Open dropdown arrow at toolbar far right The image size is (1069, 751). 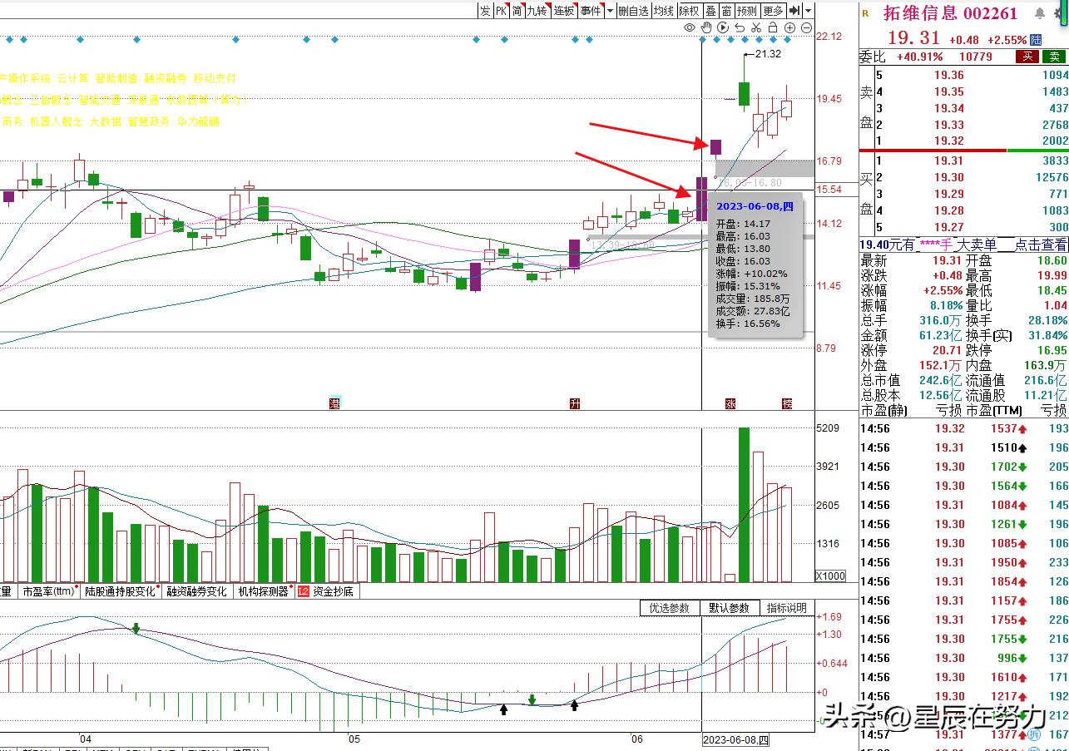(x=808, y=11)
